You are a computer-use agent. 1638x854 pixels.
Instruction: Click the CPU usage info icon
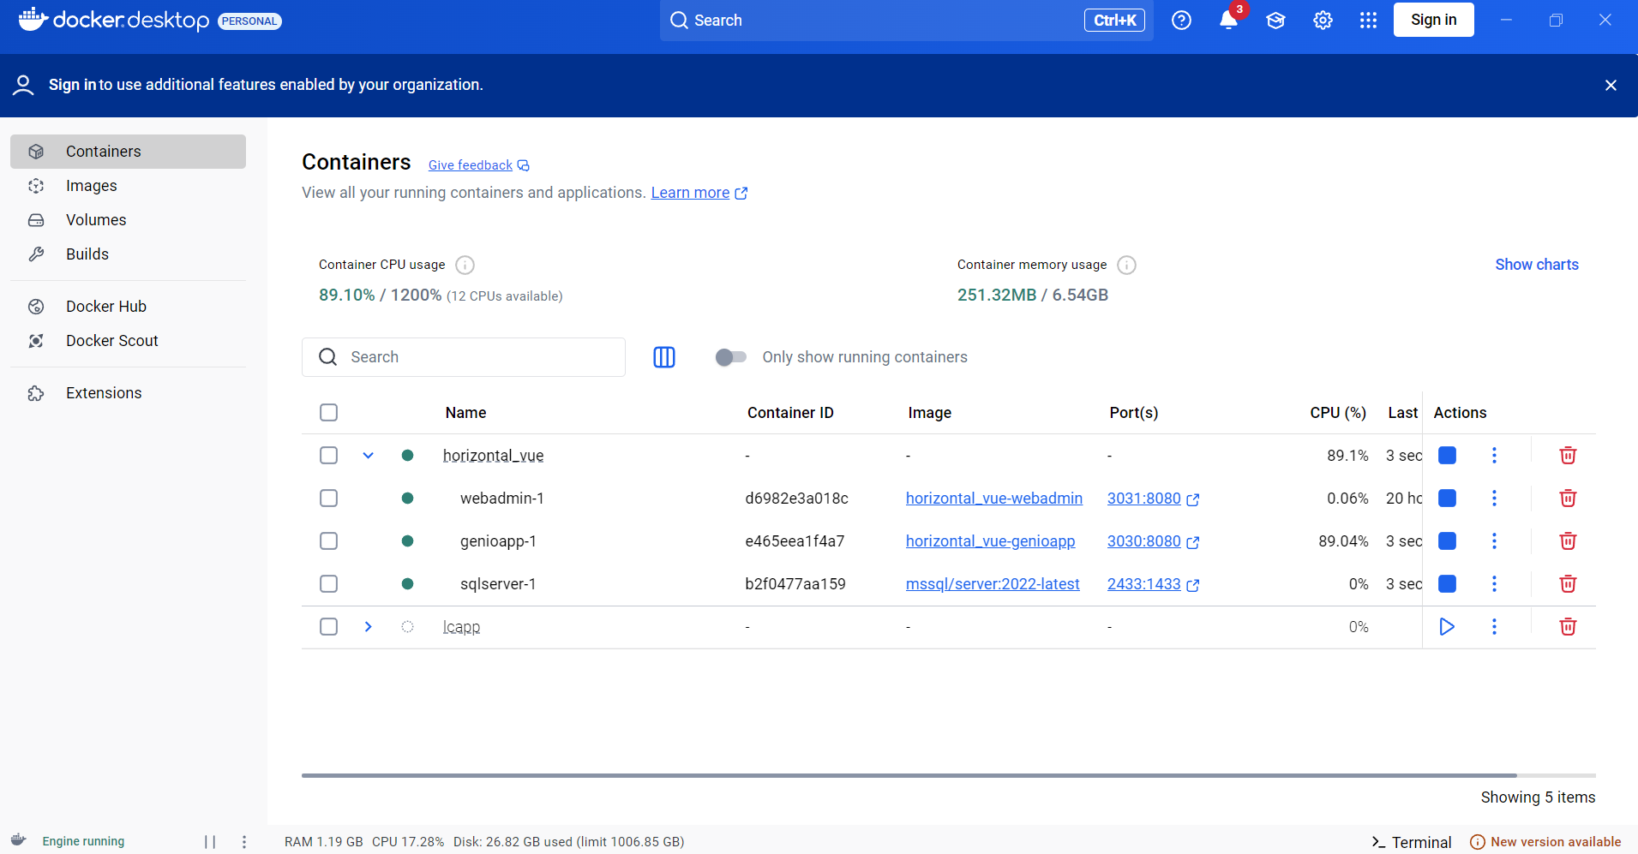465,265
